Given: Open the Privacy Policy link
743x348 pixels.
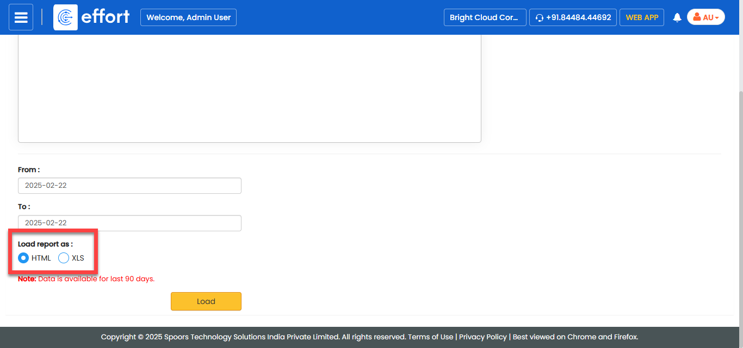Looking at the screenshot, I should tap(482, 337).
